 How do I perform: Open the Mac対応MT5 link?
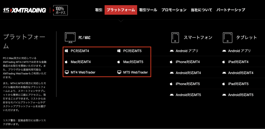pyautogui.click(x=133, y=62)
